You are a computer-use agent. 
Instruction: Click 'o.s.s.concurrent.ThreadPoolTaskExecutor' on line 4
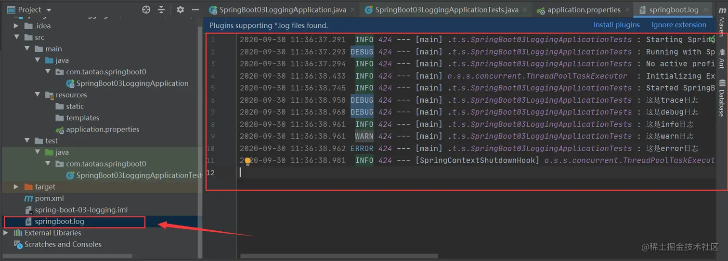(x=537, y=76)
